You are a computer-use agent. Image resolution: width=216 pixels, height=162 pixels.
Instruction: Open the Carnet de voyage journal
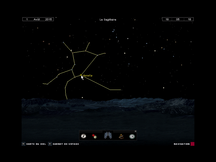pos(66,144)
